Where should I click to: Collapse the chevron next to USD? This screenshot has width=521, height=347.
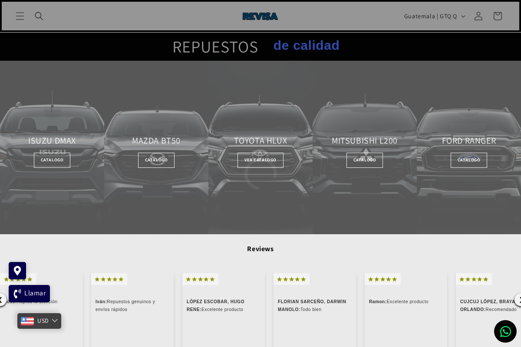pyautogui.click(x=55, y=321)
